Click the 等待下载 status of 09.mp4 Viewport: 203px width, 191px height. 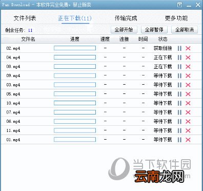[x=163, y=75]
